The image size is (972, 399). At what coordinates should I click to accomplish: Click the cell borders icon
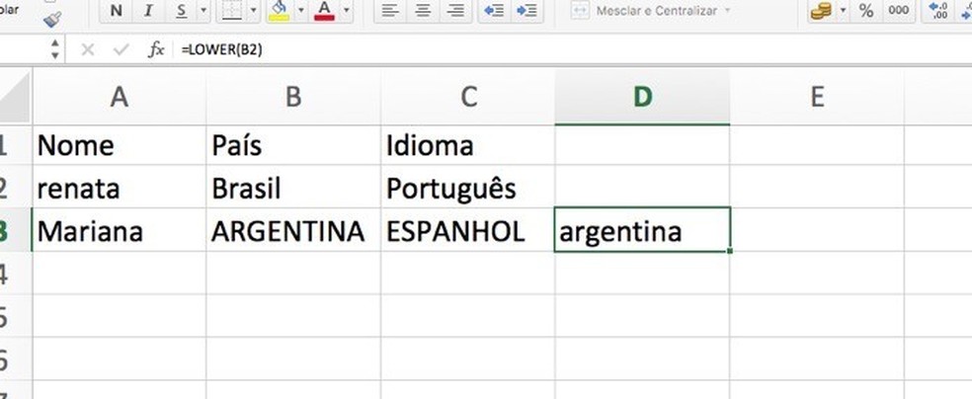click(x=232, y=11)
